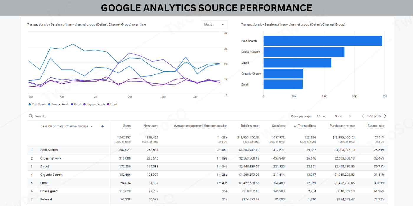Viewport: 413px width, 206px height.
Task: Click the sort arrow beside Transactions
Action: coord(295,126)
